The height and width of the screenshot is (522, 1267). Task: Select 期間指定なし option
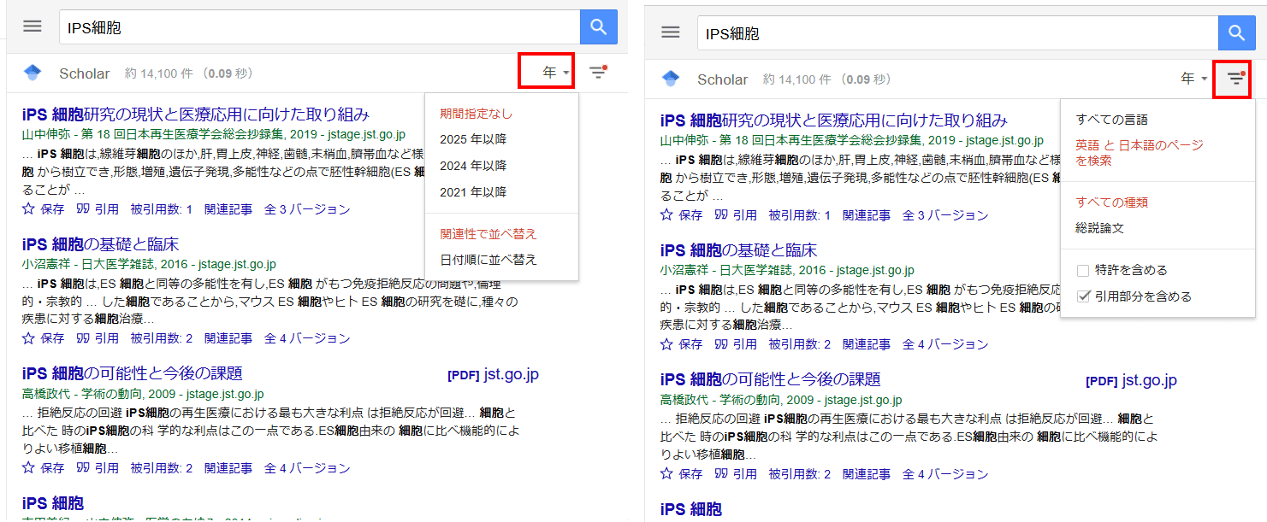pyautogui.click(x=477, y=114)
